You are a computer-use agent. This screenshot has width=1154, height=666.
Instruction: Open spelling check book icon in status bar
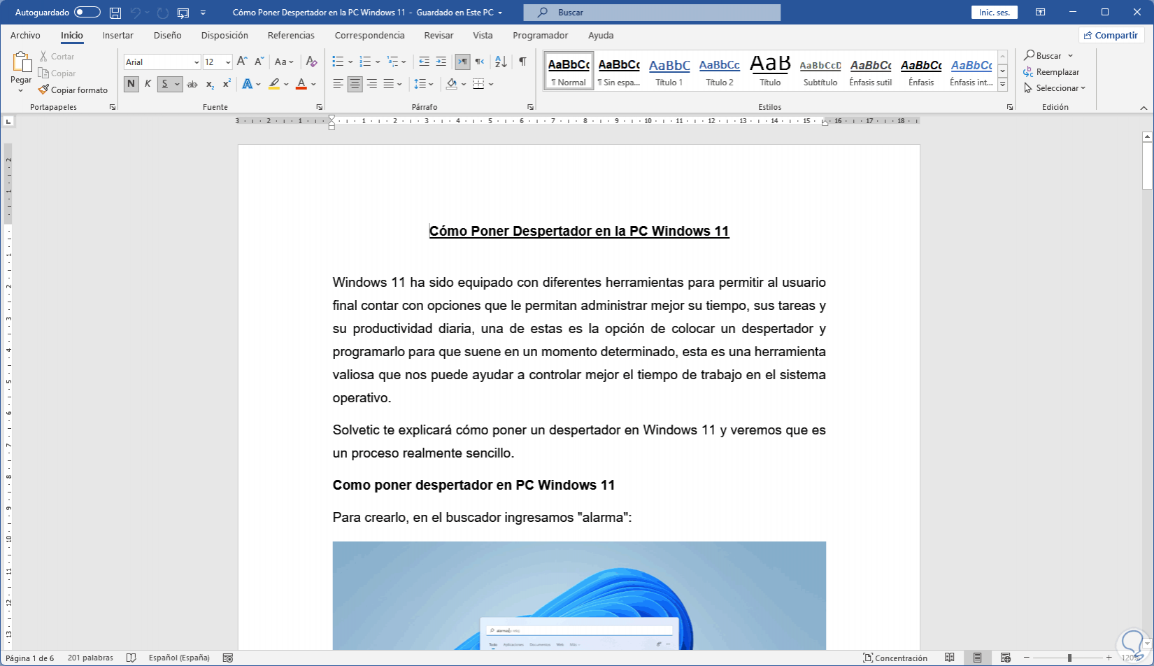coord(131,658)
